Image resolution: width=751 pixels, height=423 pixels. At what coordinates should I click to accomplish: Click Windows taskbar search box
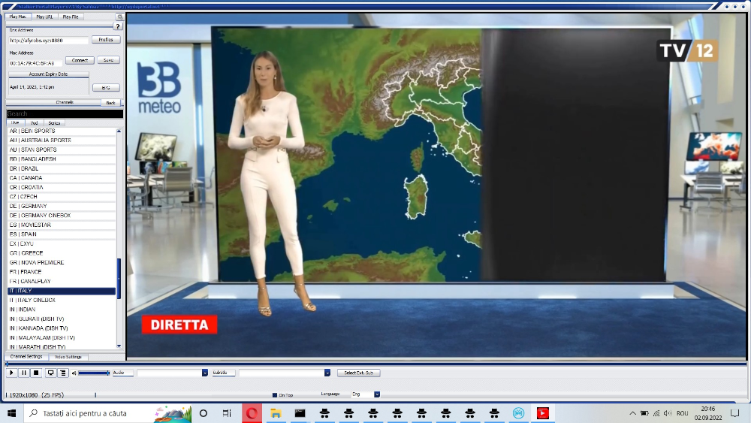107,413
